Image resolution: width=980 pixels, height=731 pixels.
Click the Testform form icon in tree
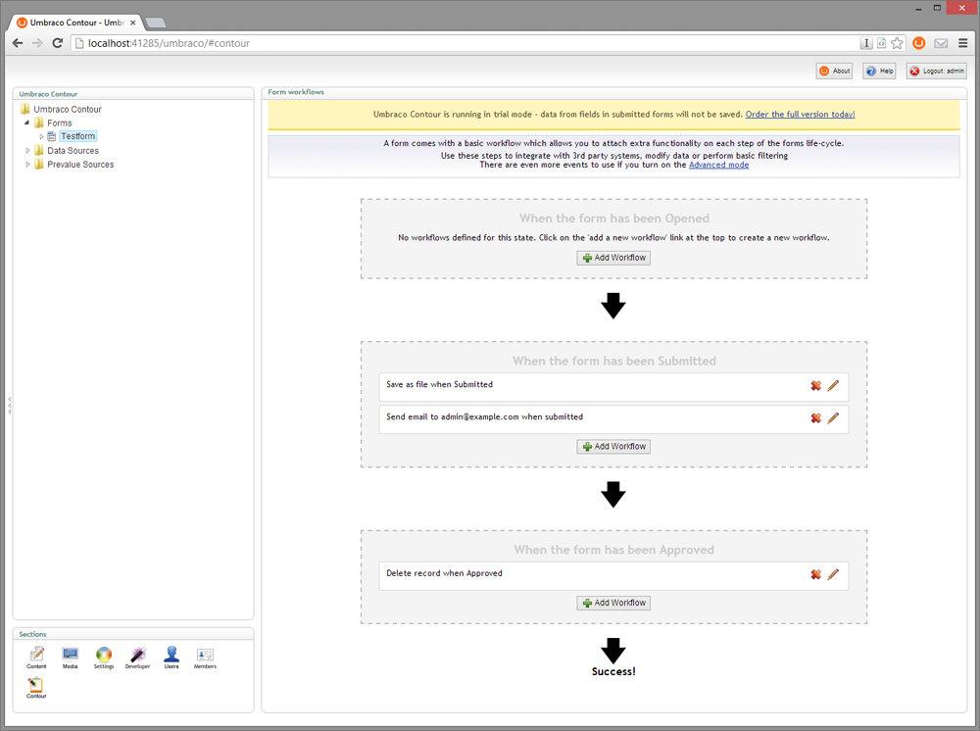coord(52,136)
